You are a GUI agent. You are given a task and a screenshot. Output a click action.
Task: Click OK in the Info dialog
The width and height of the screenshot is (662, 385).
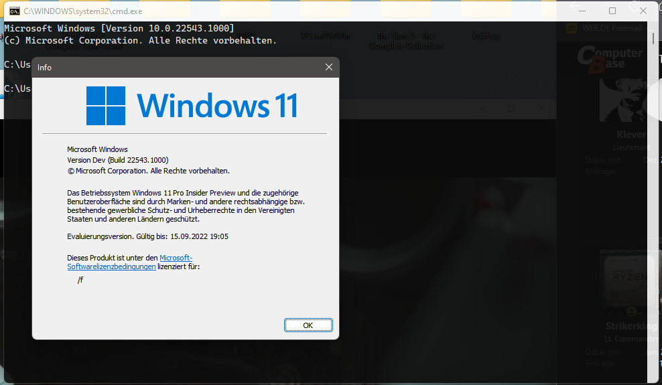tap(308, 325)
